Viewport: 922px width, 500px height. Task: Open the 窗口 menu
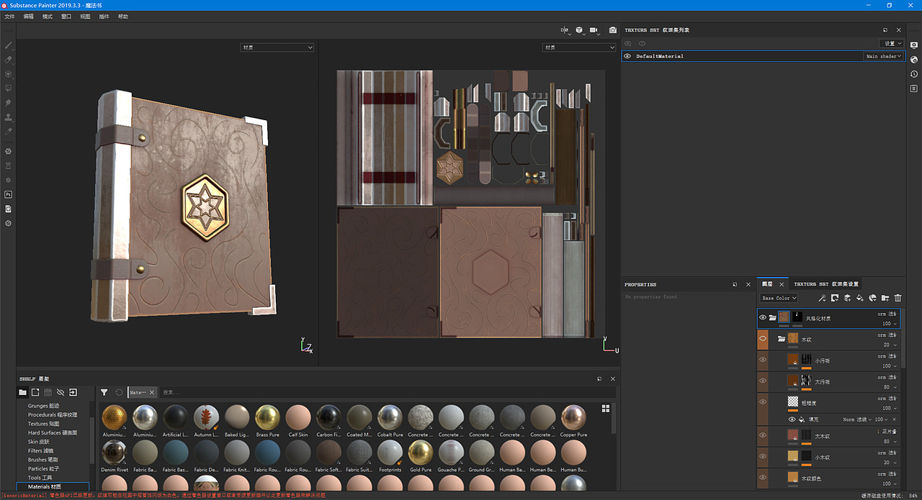pos(66,16)
